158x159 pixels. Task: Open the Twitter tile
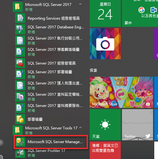[138, 125]
